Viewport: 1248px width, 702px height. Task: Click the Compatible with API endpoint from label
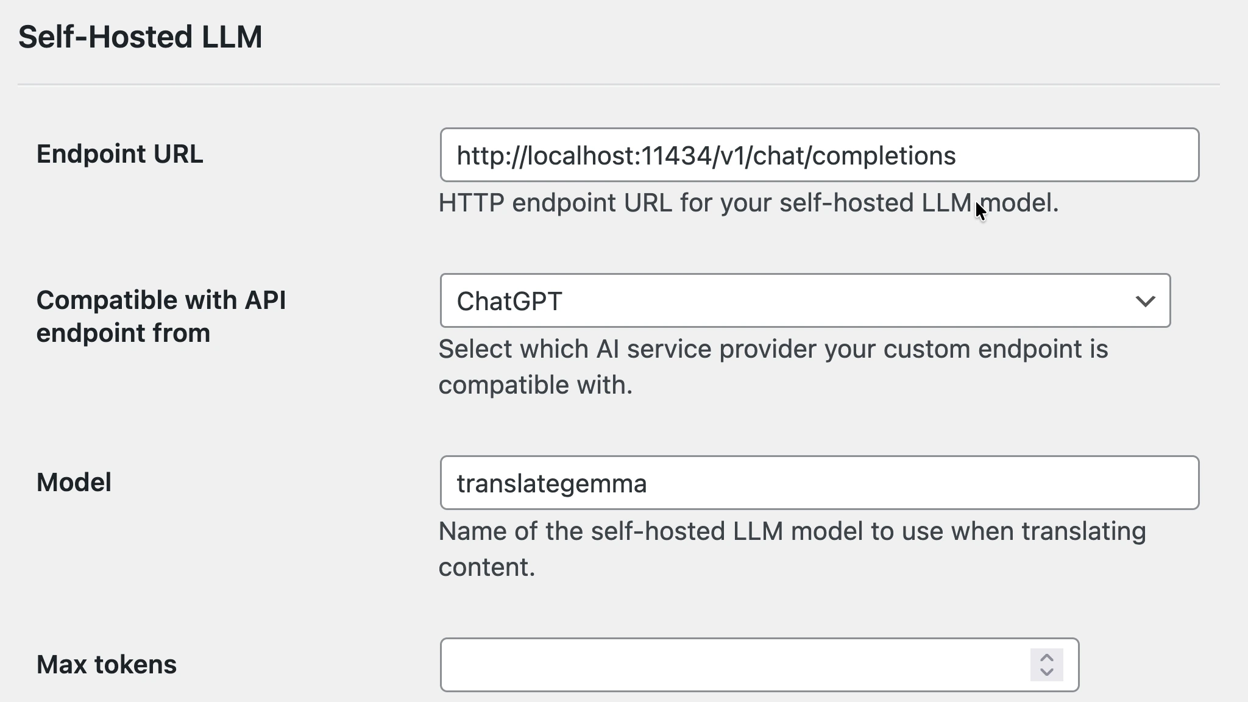pos(161,316)
